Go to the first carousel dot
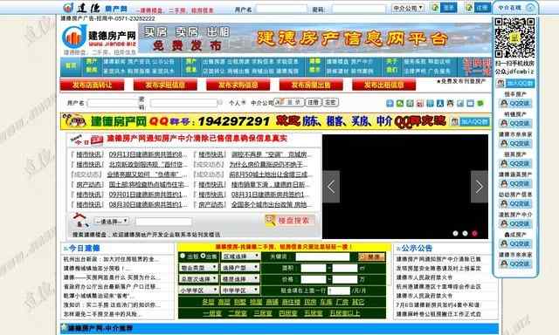Screen dimensions: 559x335 (x=455, y=233)
